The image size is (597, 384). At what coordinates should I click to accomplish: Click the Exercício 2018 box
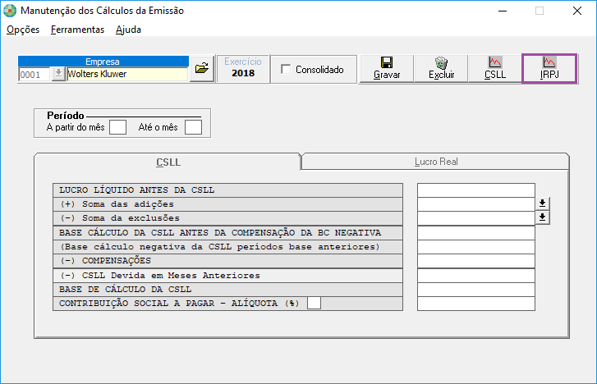[243, 68]
